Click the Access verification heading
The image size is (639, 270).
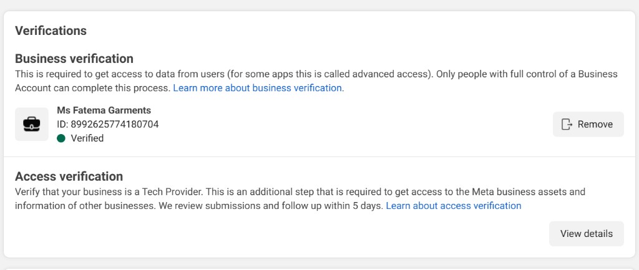[69, 176]
